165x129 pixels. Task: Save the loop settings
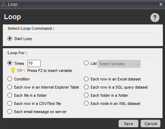pos(128,124)
